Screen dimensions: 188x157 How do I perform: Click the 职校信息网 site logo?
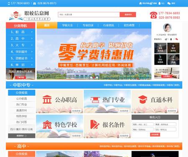click(30, 16)
